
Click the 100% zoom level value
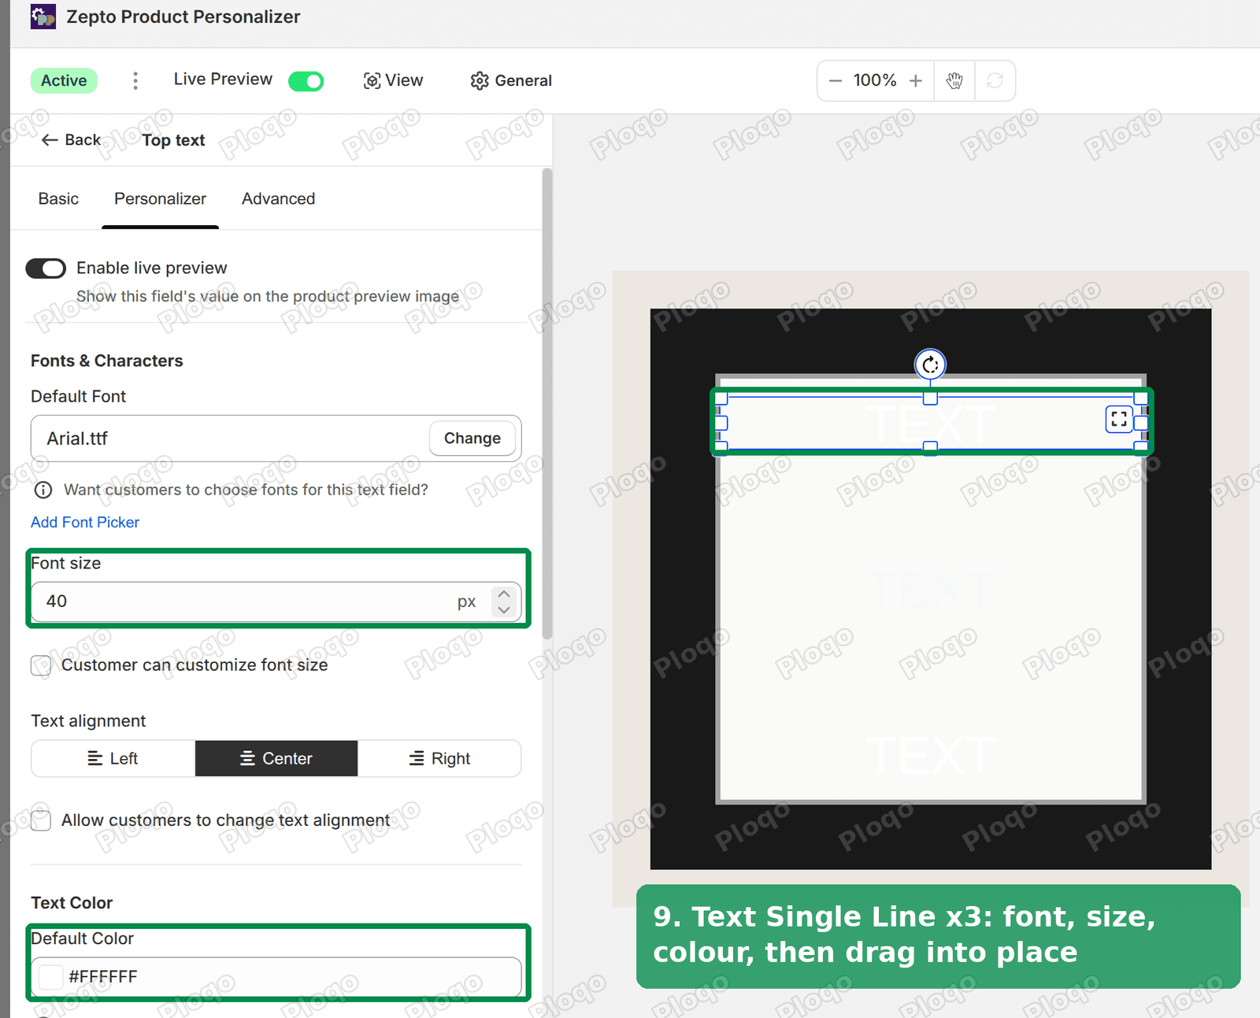[875, 80]
